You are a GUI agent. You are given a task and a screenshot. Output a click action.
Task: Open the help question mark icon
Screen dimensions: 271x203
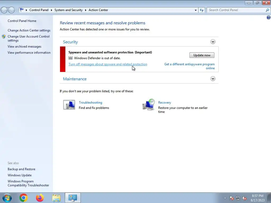click(x=268, y=17)
